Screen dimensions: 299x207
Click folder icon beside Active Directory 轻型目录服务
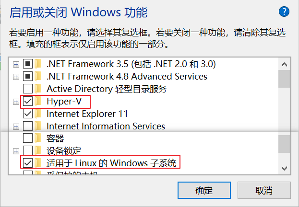click(x=38, y=89)
